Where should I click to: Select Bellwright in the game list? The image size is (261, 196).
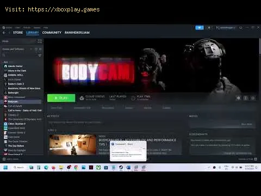tap(13, 93)
